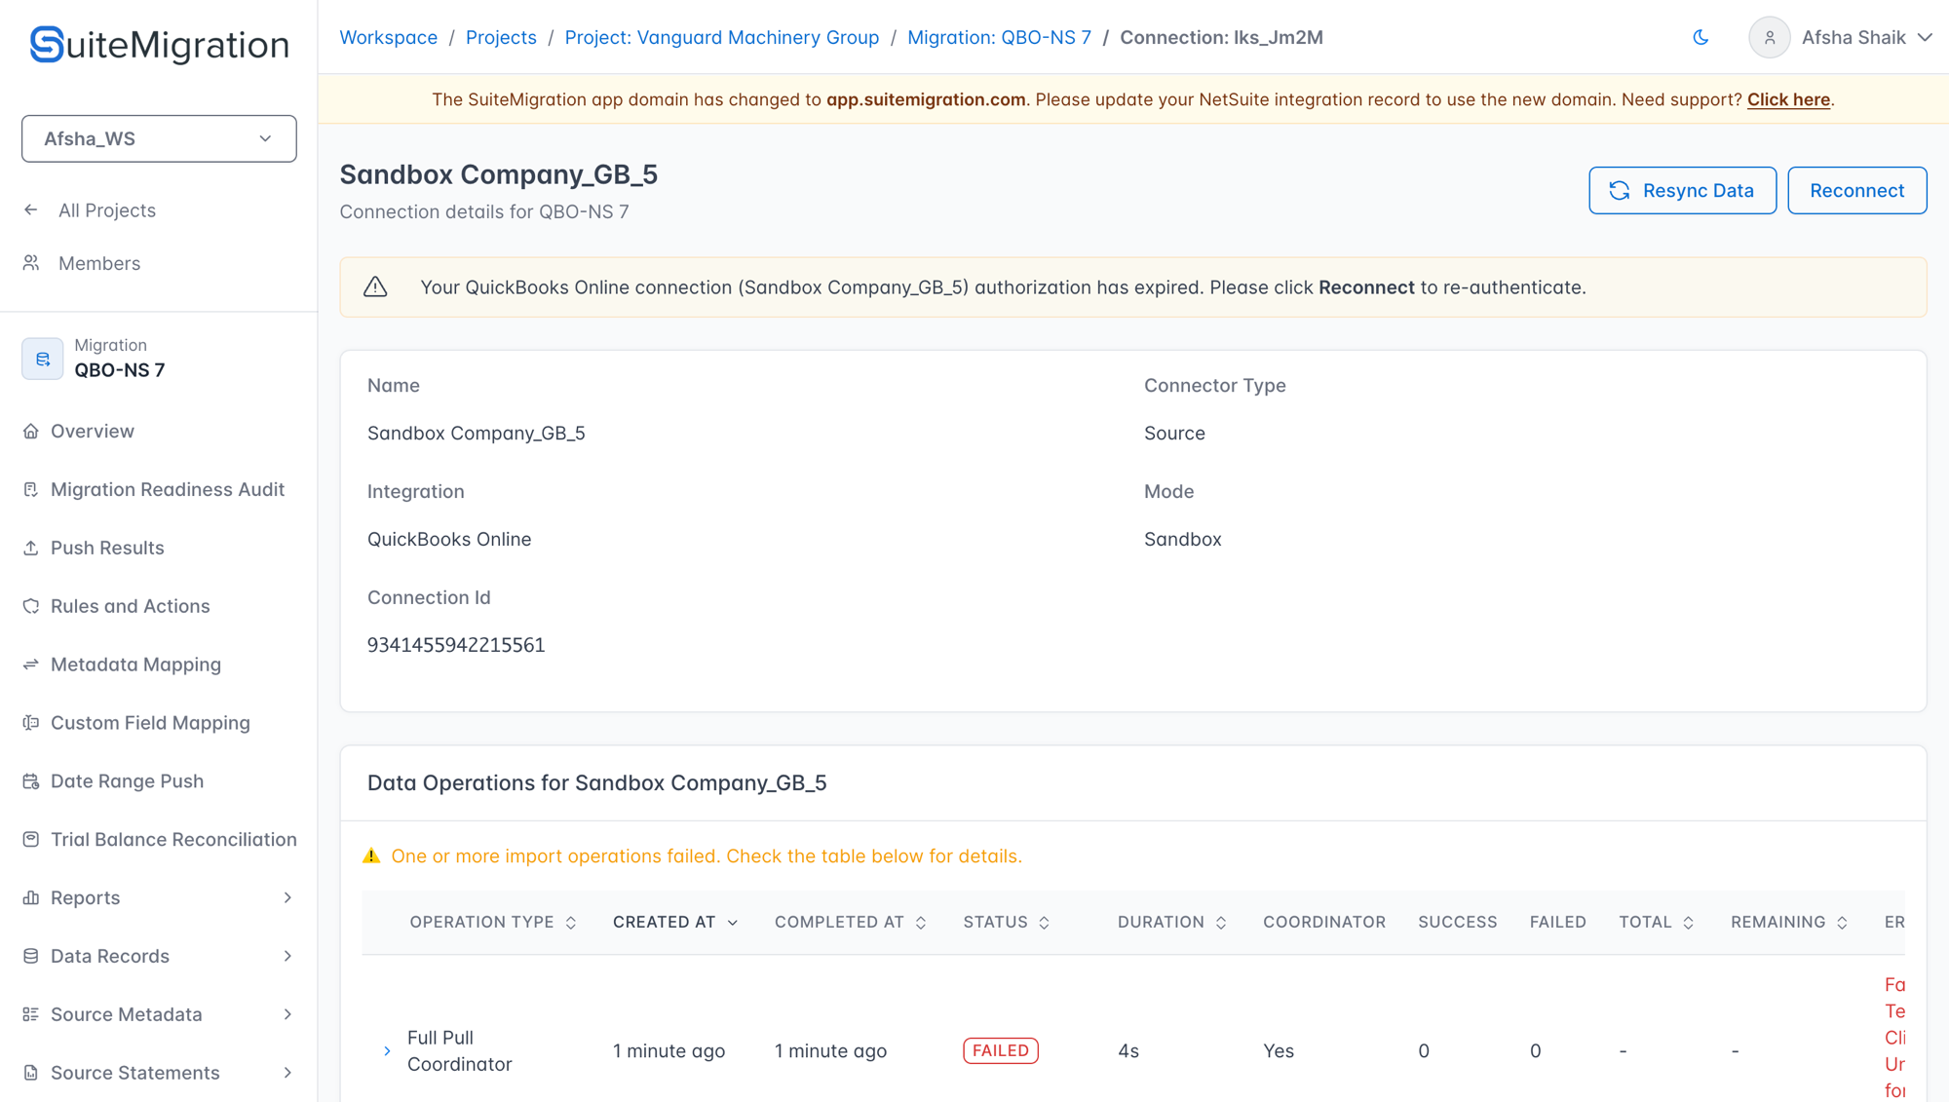Expand the Source Metadata submenu chevron
Viewport: 1949px width, 1102px height.
click(x=287, y=1014)
